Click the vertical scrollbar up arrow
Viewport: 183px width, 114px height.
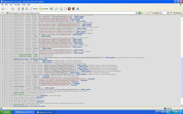[x=182, y=16]
